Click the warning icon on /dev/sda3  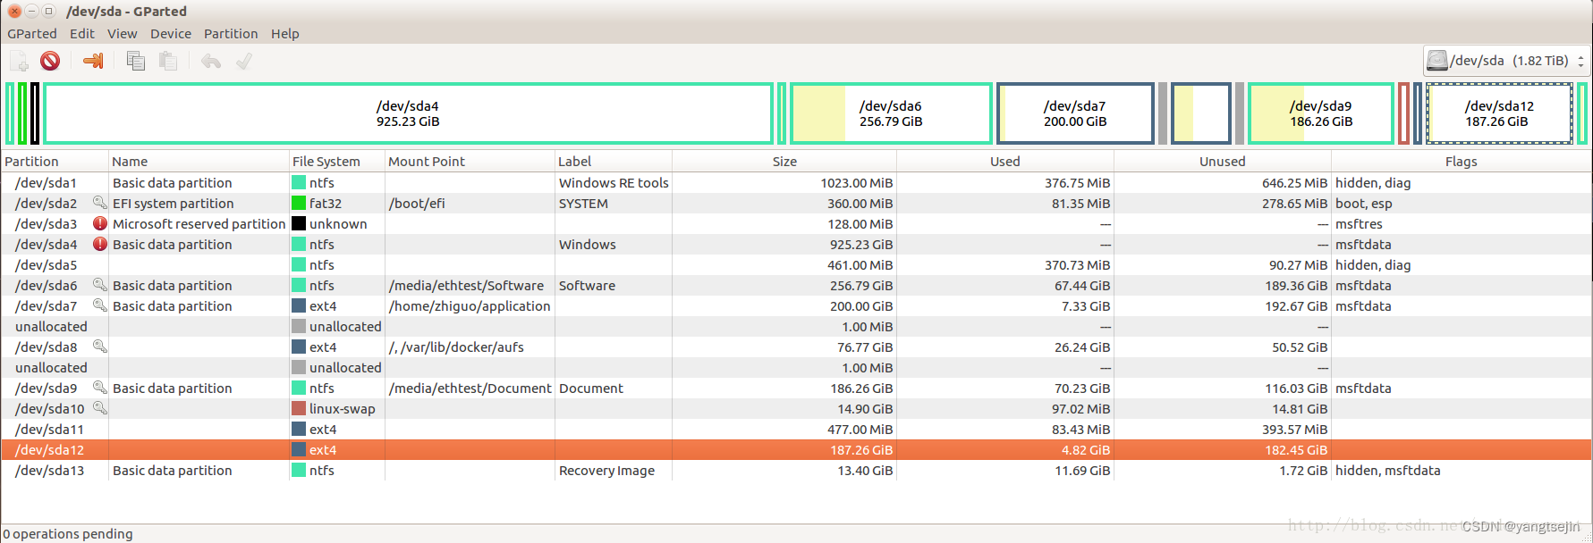[x=100, y=223]
